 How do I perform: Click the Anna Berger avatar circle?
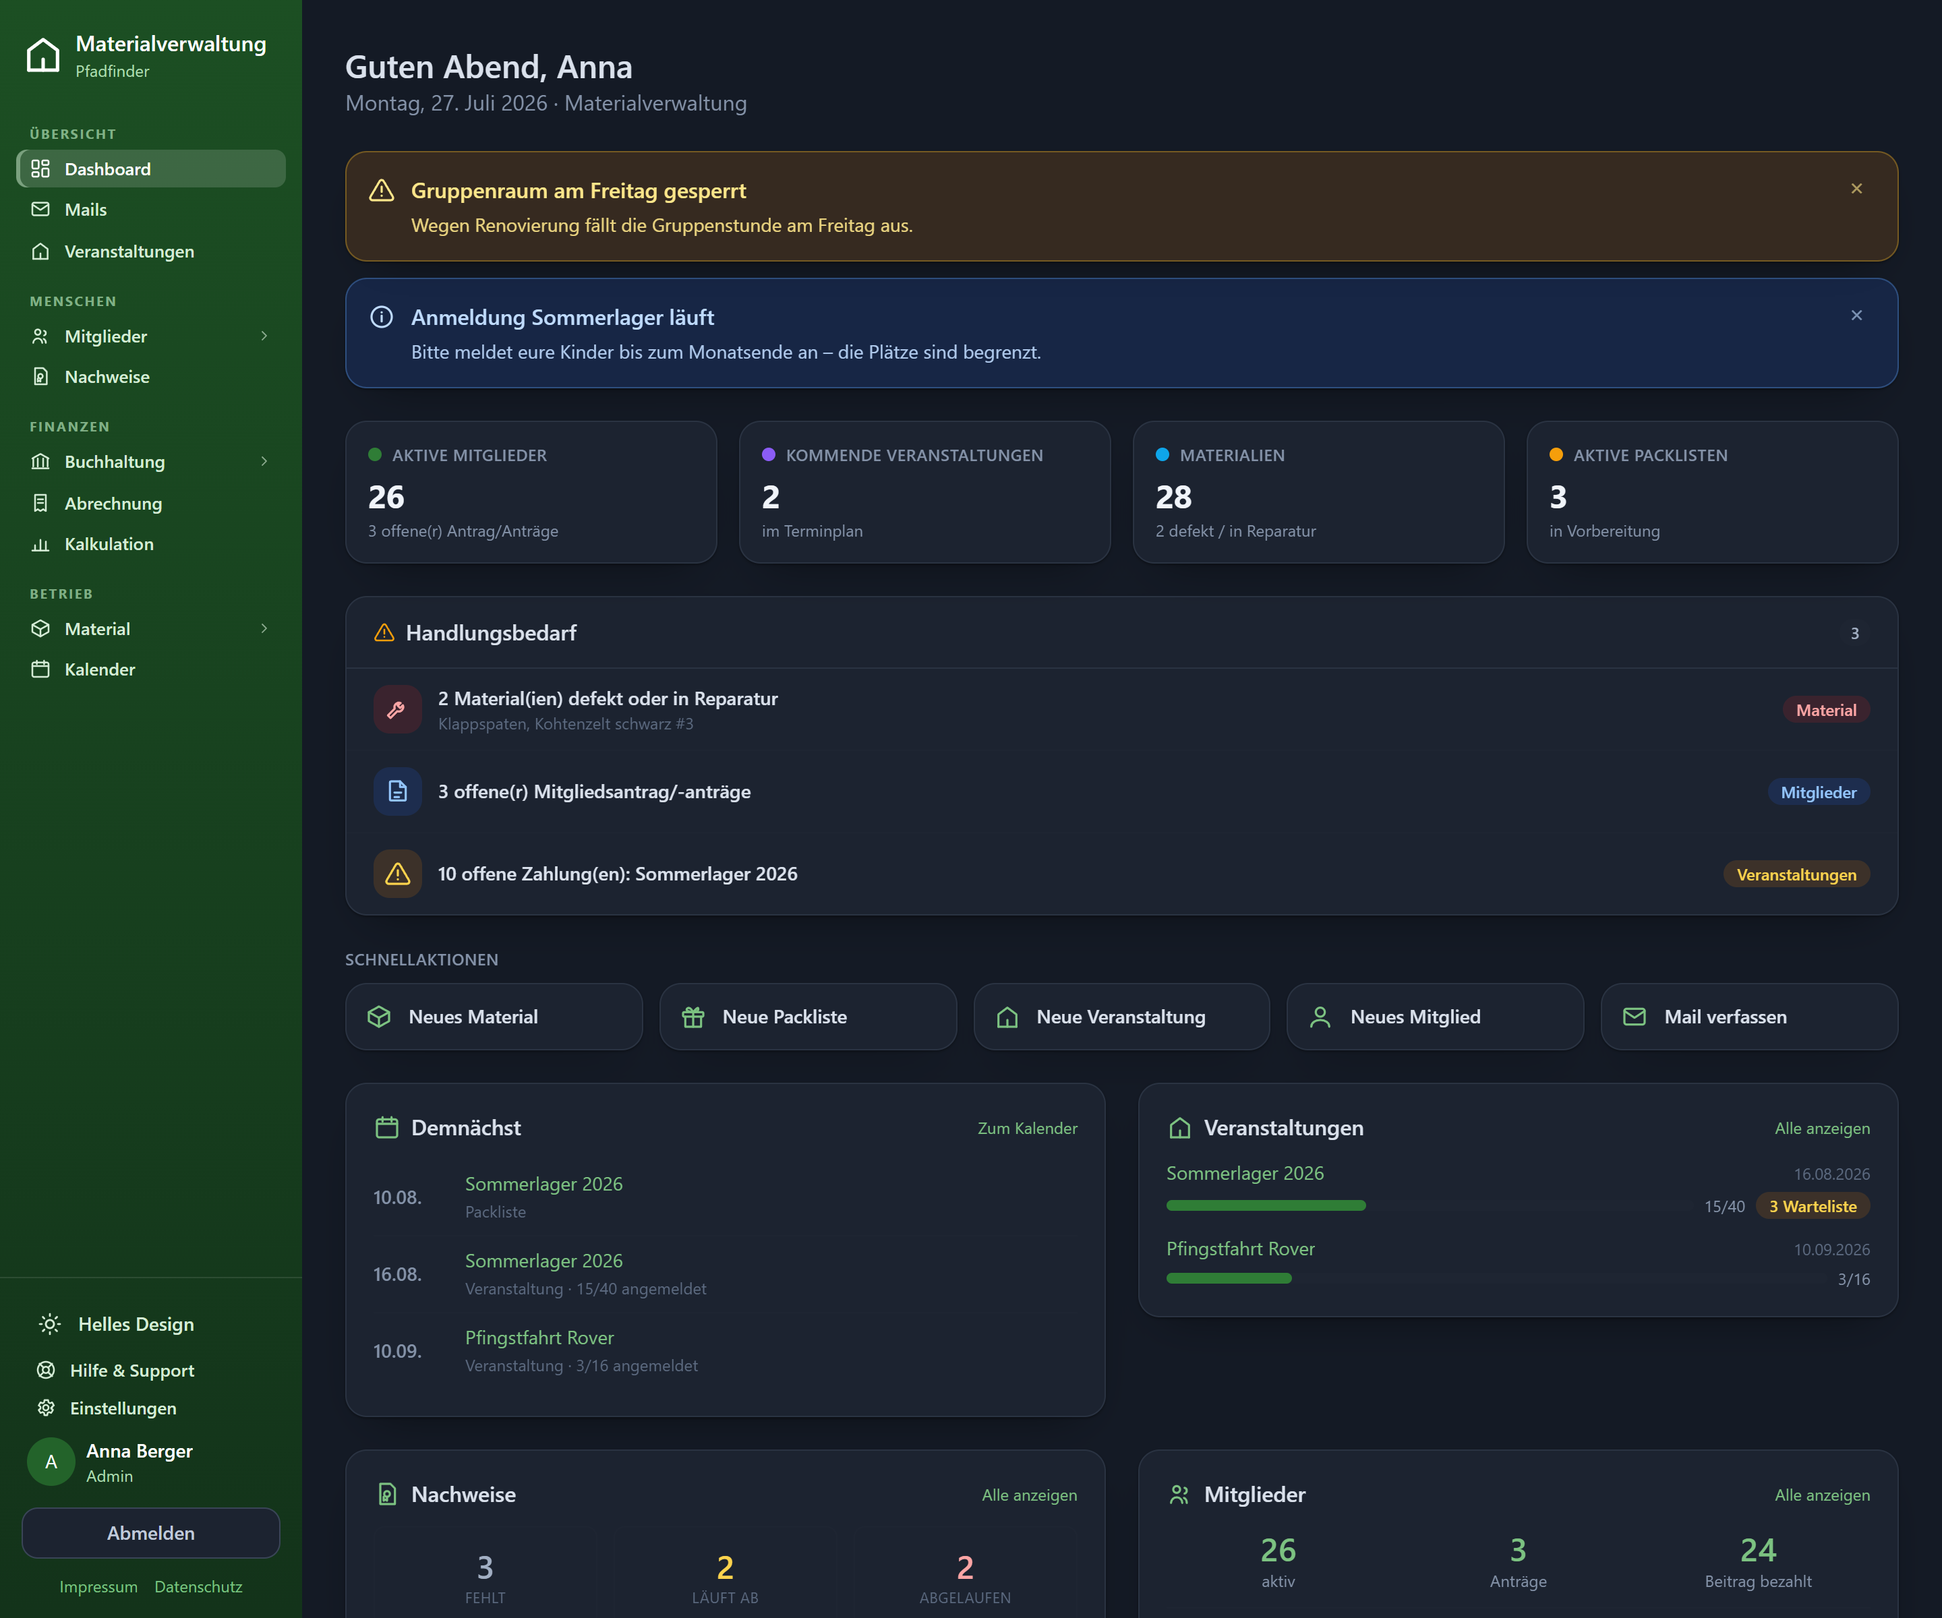(51, 1462)
